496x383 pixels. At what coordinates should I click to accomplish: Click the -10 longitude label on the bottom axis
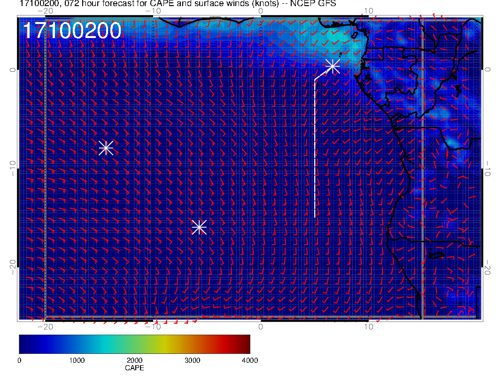coord(153,326)
